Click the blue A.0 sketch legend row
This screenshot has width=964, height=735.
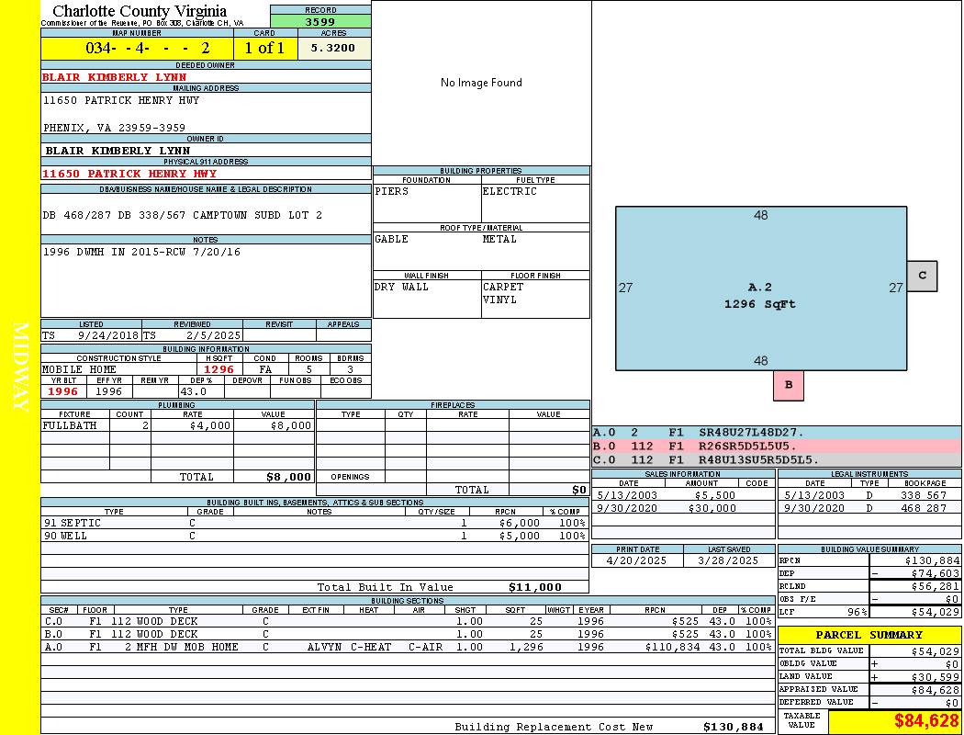(776, 432)
